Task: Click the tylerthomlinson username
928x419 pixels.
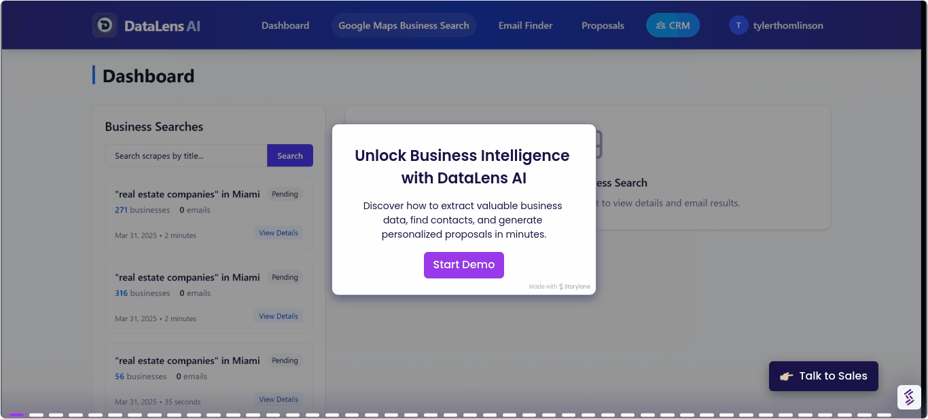Action: click(x=788, y=25)
